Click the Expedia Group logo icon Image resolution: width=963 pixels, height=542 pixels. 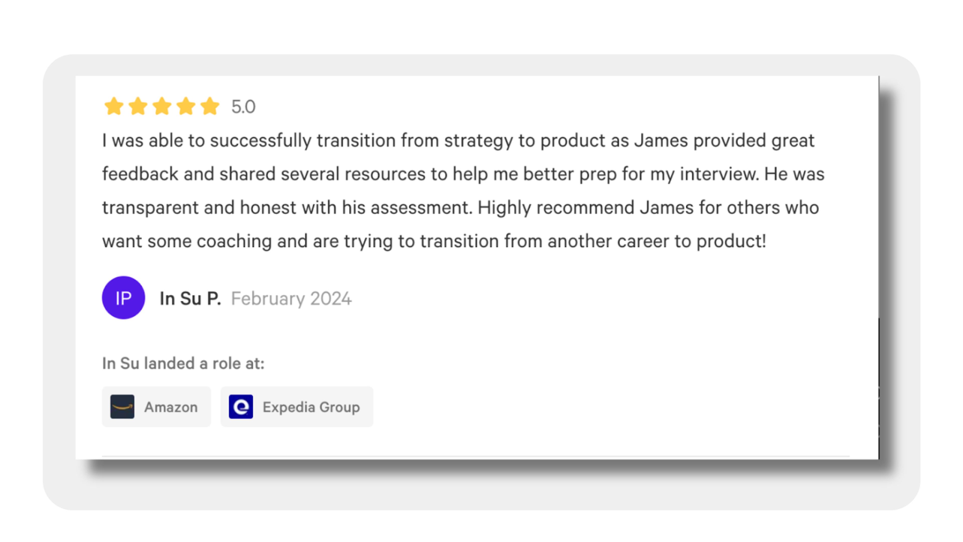point(241,406)
